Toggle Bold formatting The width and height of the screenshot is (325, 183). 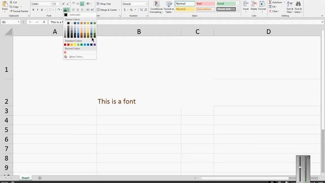(33, 10)
